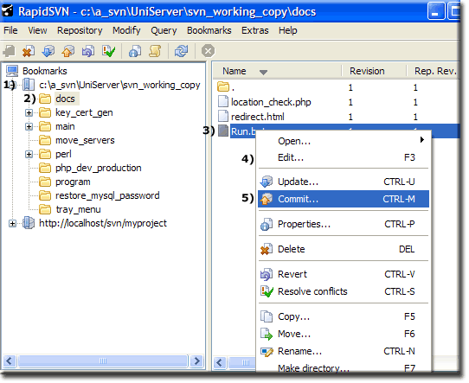
Task: Click the working copy bookmark icon
Action: tap(29, 85)
